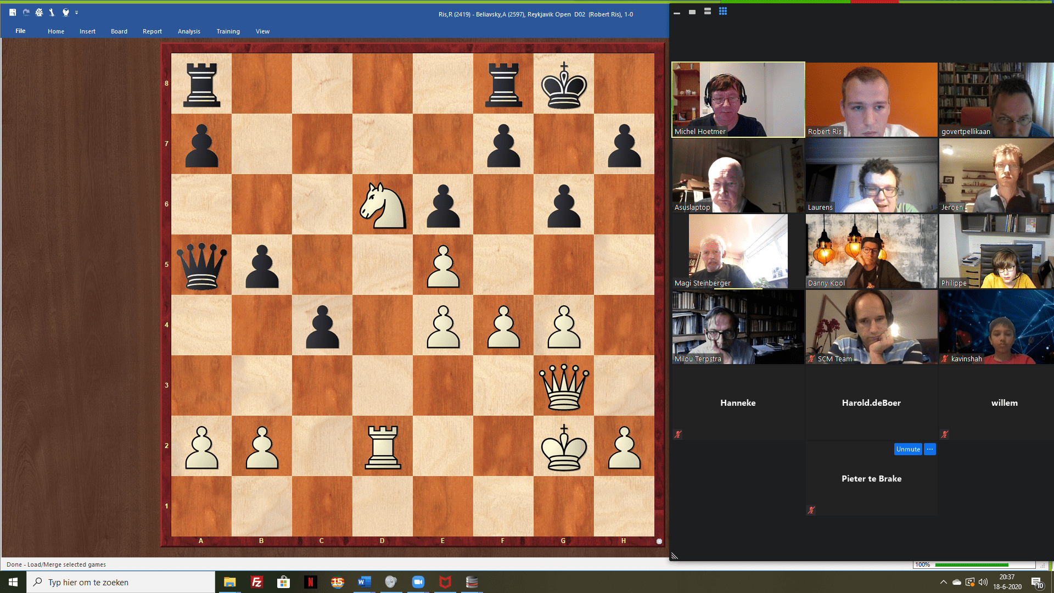The width and height of the screenshot is (1054, 593).
Task: Click the save icon in quick access toolbar
Action: point(13,12)
